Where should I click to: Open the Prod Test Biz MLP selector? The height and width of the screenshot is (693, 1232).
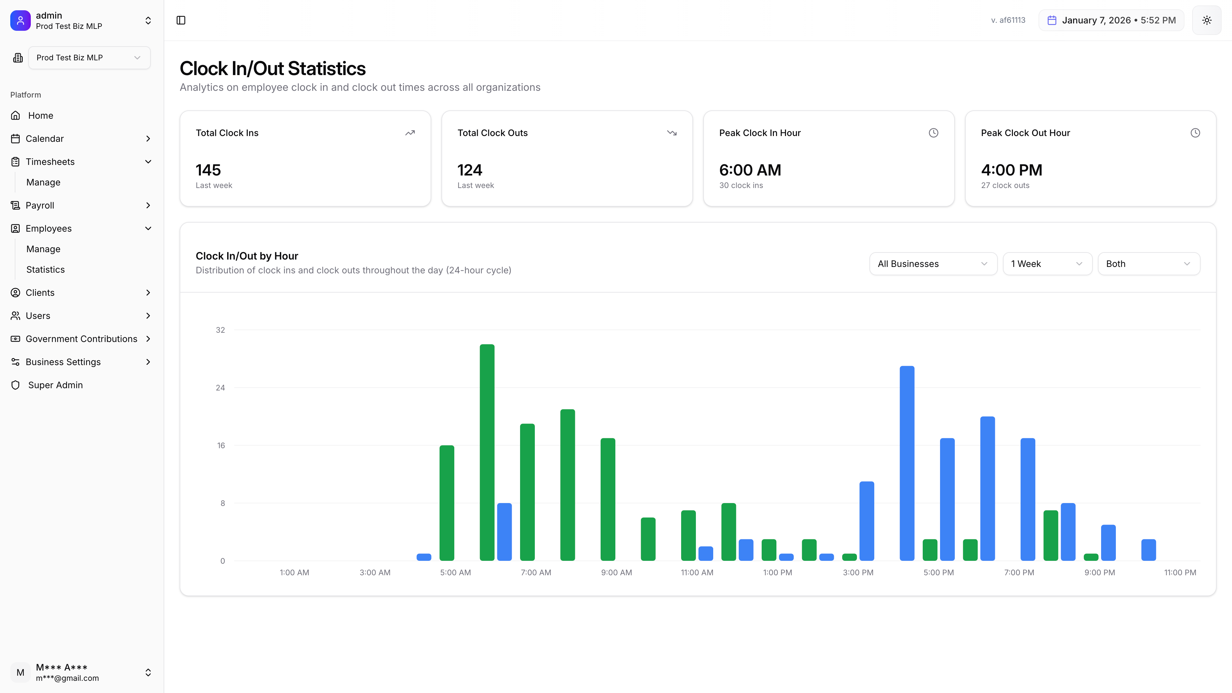click(x=90, y=58)
